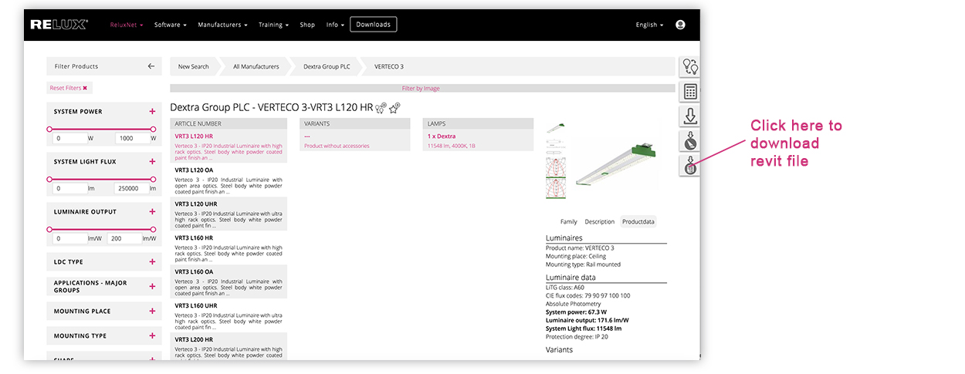The image size is (965, 374).
Task: Click the plain download arrow icon
Action: pyautogui.click(x=689, y=116)
